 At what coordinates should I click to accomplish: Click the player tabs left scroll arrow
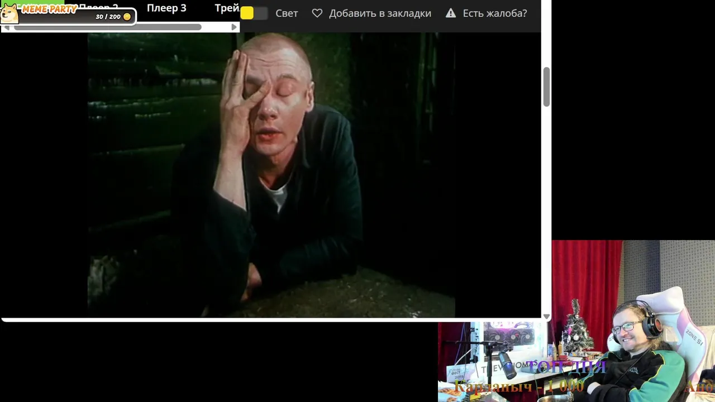tap(7, 27)
